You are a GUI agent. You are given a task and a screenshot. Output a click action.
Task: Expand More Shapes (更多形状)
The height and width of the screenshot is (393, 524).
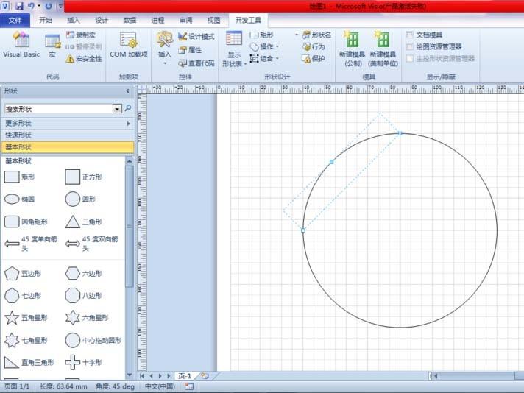point(68,124)
